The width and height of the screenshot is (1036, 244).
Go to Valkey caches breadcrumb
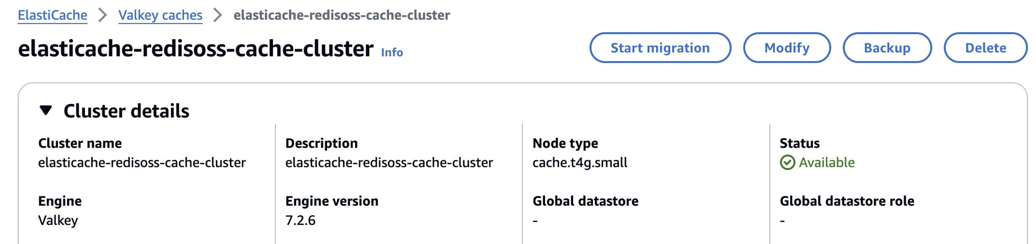(160, 15)
